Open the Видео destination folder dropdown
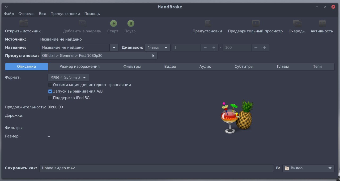 pos(308,168)
